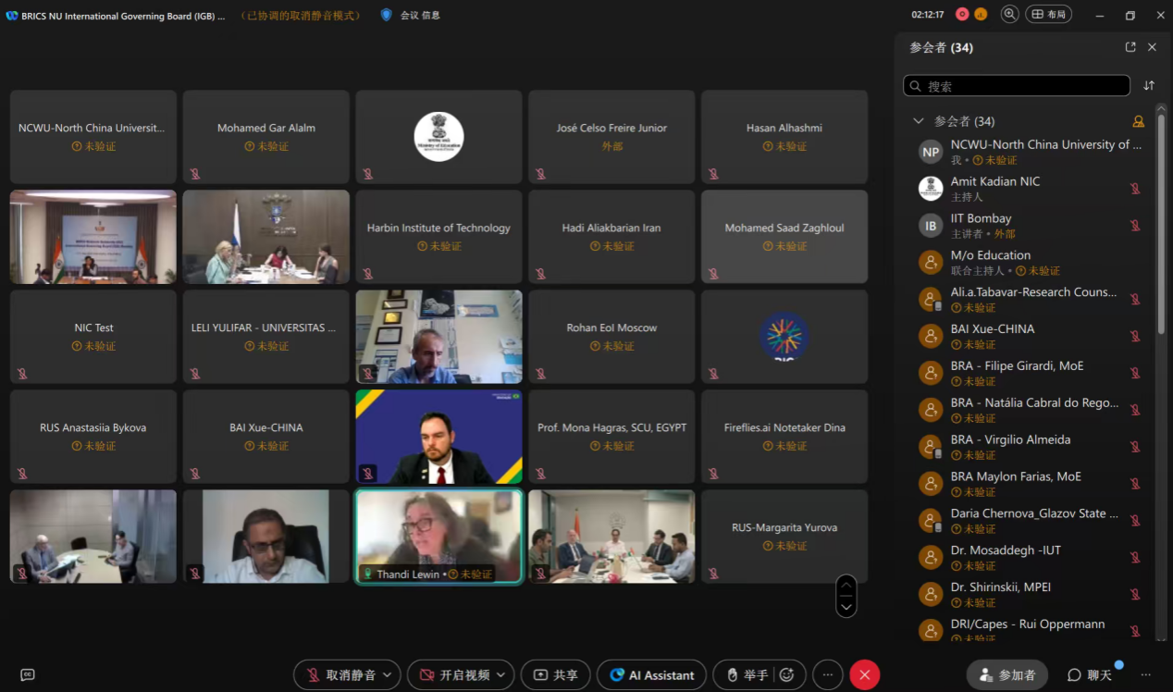This screenshot has height=692, width=1173.
Task: Select Mohamed Saad Zaghloul video tile
Action: 784,237
